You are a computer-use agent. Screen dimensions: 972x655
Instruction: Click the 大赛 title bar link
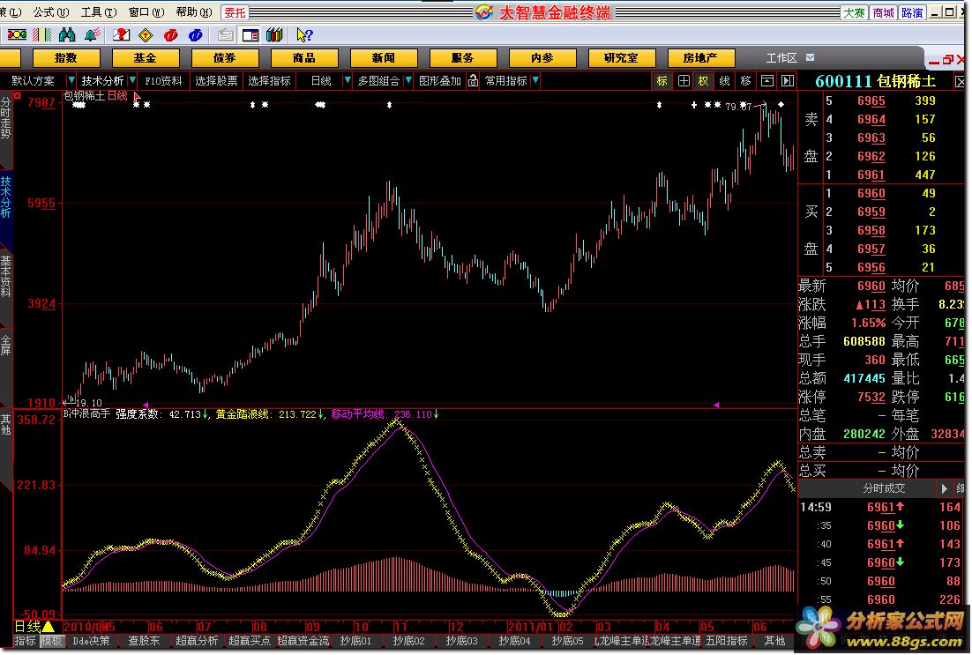click(854, 12)
